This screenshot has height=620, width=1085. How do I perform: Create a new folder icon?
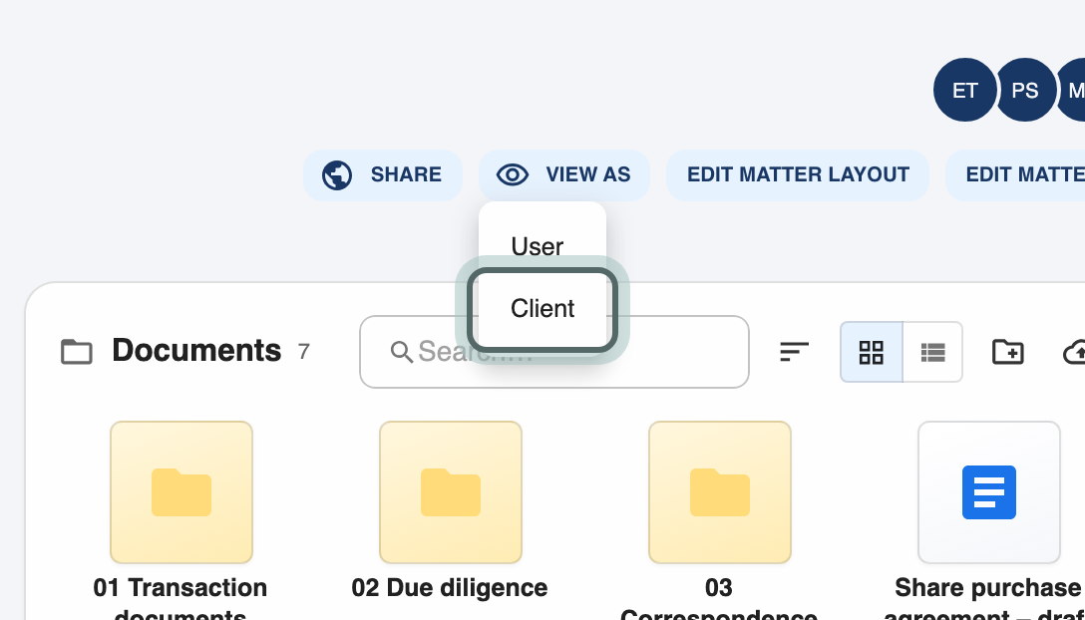coord(1007,352)
